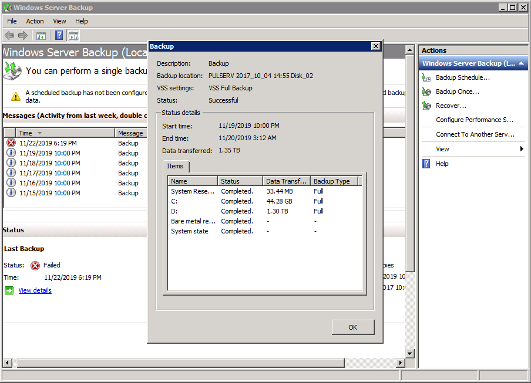Click the vertical scrollbar up arrow

coord(410,50)
